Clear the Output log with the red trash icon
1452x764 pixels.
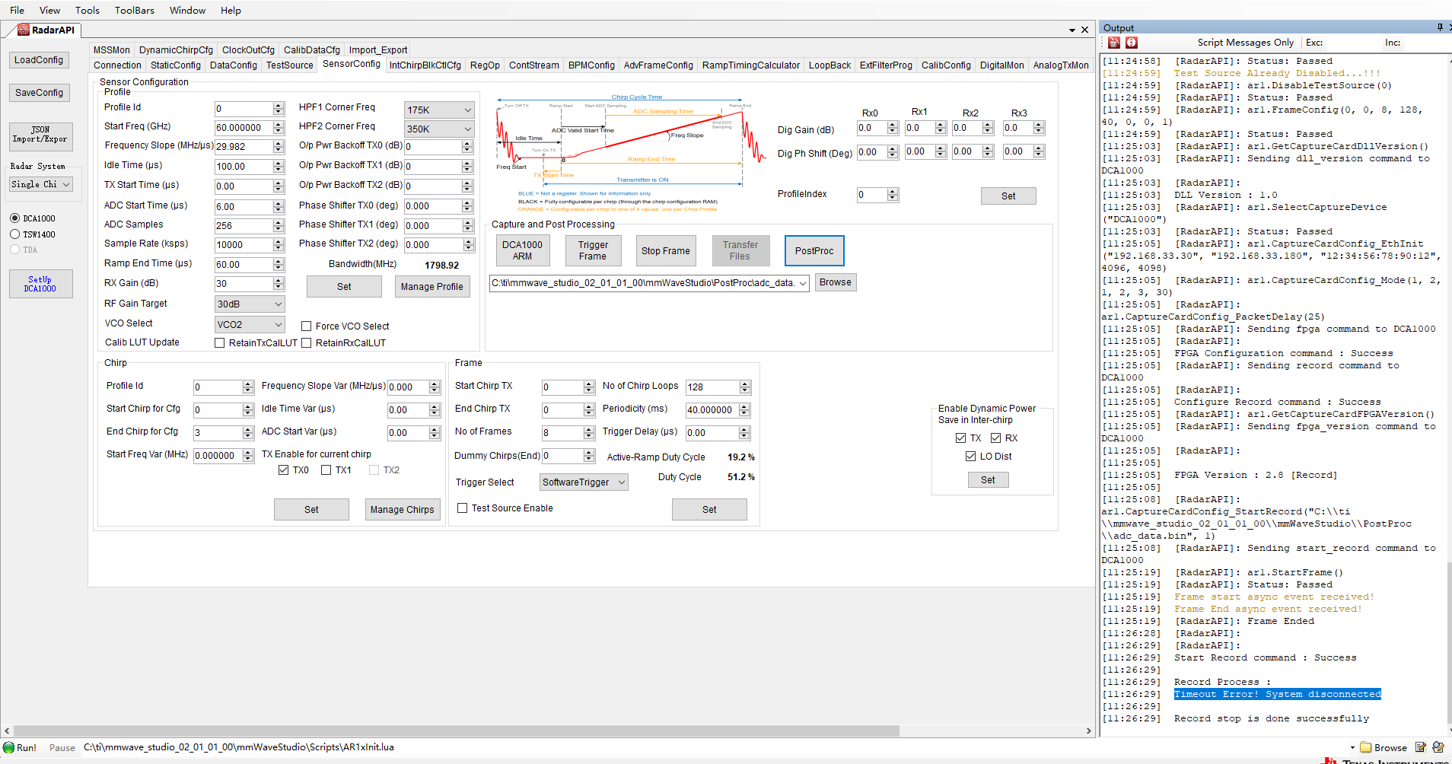(1114, 43)
